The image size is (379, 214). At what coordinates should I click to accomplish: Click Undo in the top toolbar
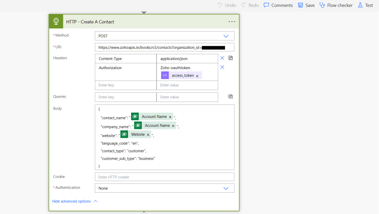(x=226, y=5)
